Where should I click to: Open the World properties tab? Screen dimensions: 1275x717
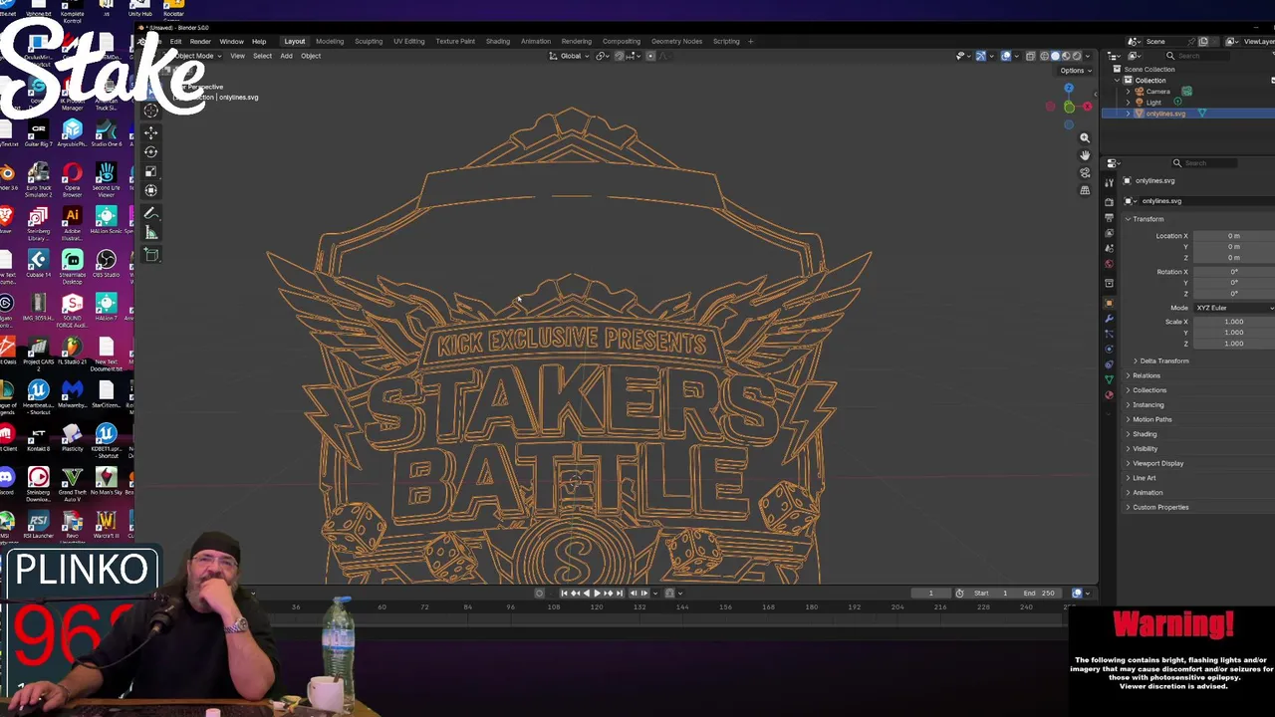[1109, 264]
